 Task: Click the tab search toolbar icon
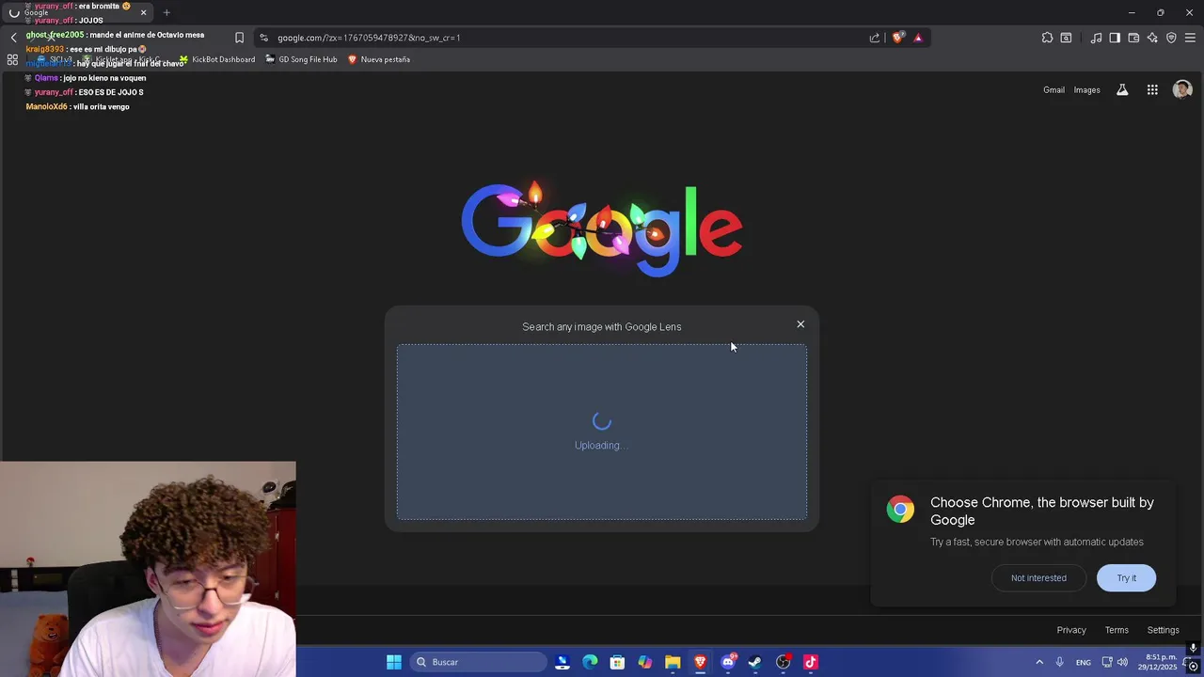pos(1066,38)
